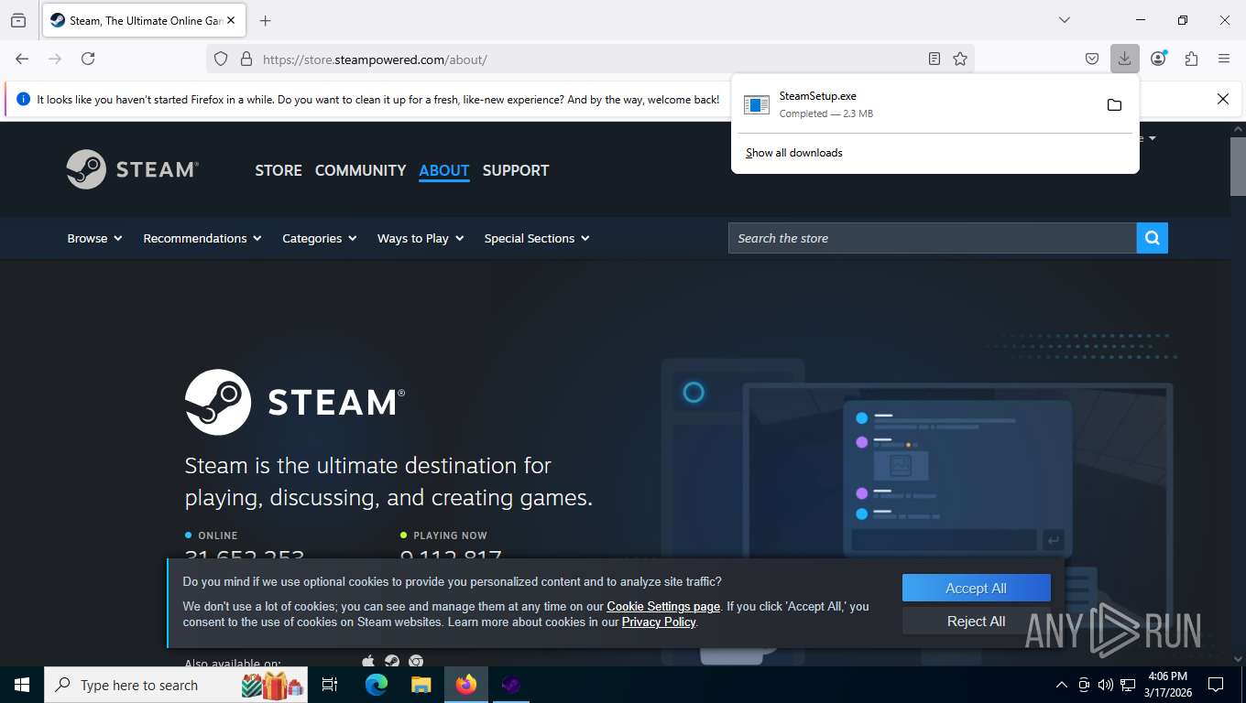Viewport: 1246px width, 703px height.
Task: Open tracking protection shield icon
Action: [x=221, y=59]
